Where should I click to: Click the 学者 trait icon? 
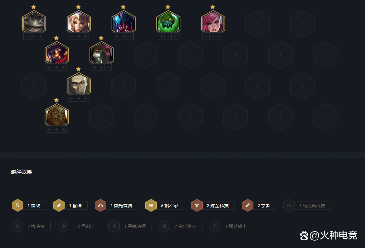pos(248,205)
